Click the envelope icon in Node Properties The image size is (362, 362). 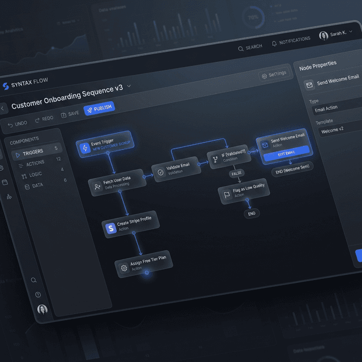309,85
